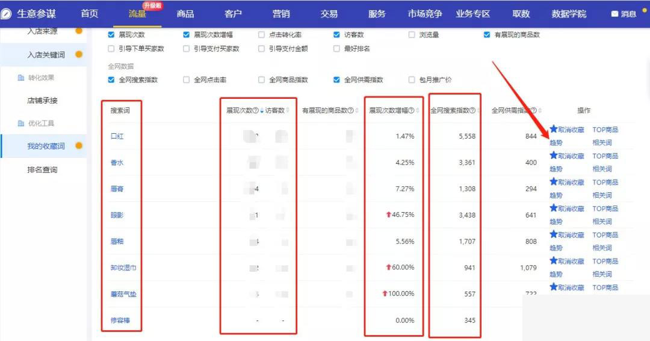
Task: Click the help icon next to 全网搜索指数 header
Action: (x=472, y=111)
